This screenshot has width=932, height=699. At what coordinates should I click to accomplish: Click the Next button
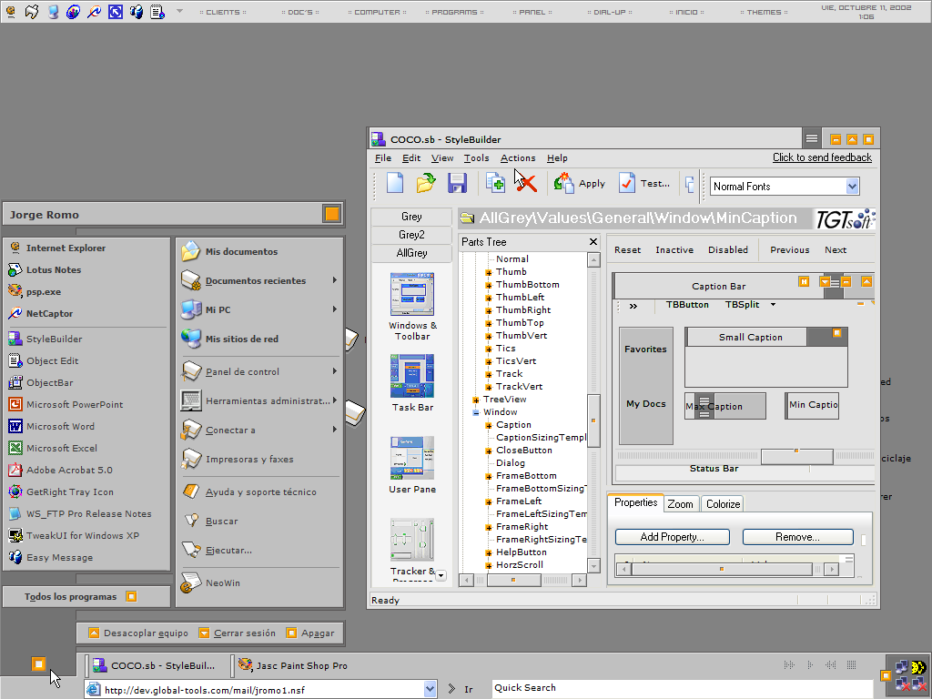[x=836, y=250]
